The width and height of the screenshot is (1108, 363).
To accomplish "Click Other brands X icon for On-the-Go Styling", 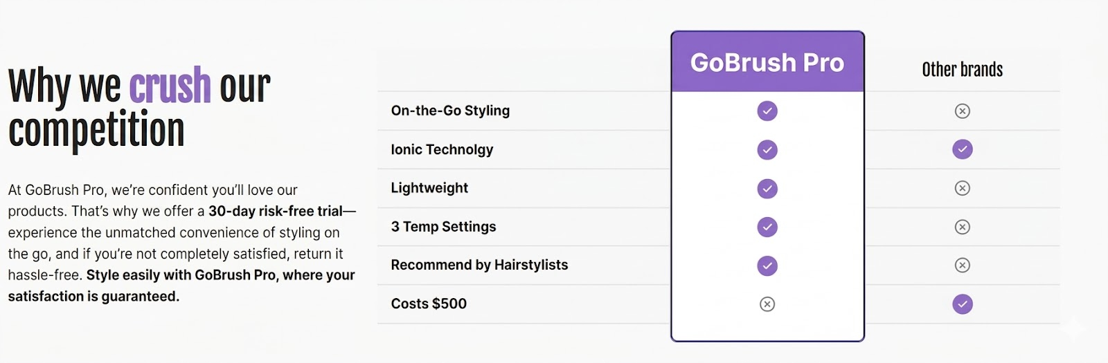I will click(x=963, y=111).
